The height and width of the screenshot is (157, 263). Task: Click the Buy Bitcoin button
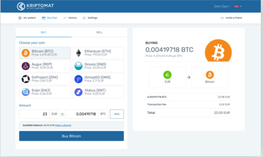72,136
